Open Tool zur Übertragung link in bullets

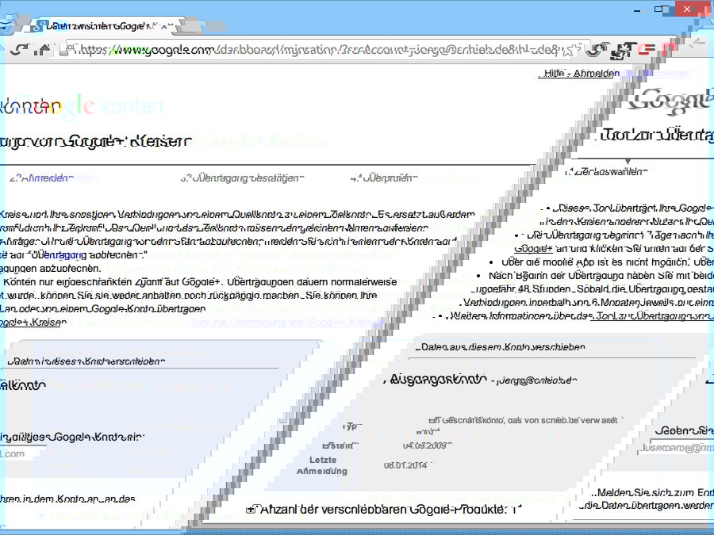pyautogui.click(x=654, y=315)
